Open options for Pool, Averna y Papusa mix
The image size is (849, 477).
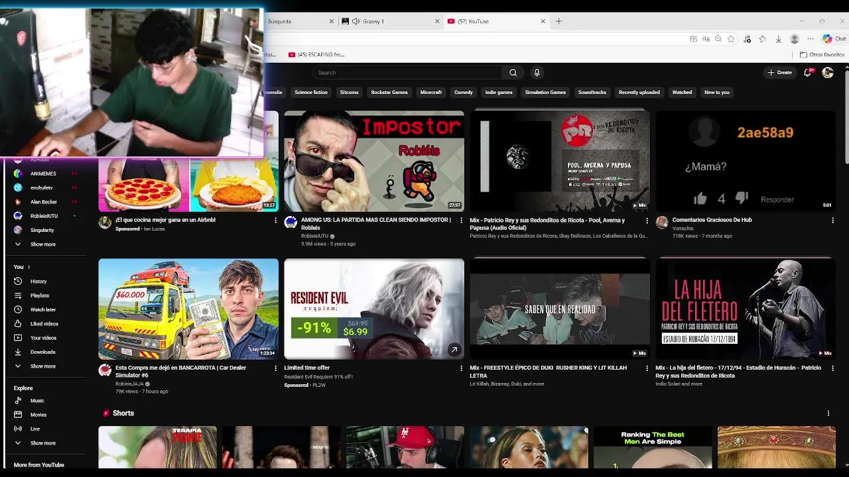click(x=647, y=221)
